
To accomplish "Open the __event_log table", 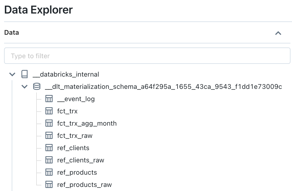I will coord(76,99).
